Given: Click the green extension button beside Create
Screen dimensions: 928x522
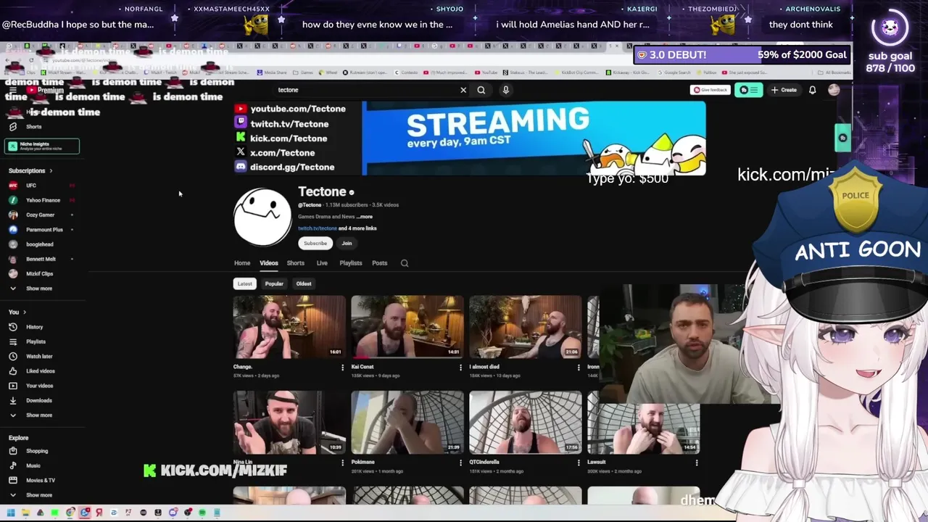Looking at the screenshot, I should pos(748,90).
